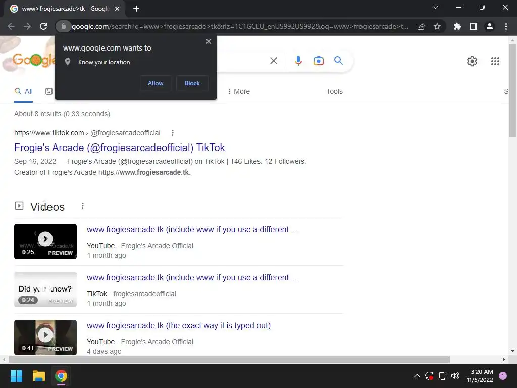Toggle the browser side panel icon
The image size is (517, 388).
[474, 26]
